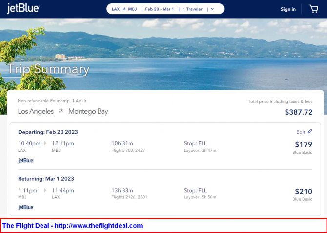Image resolution: width=327 pixels, height=233 pixels.
Task: Expand the trip search dropdown chevron
Action: point(212,9)
